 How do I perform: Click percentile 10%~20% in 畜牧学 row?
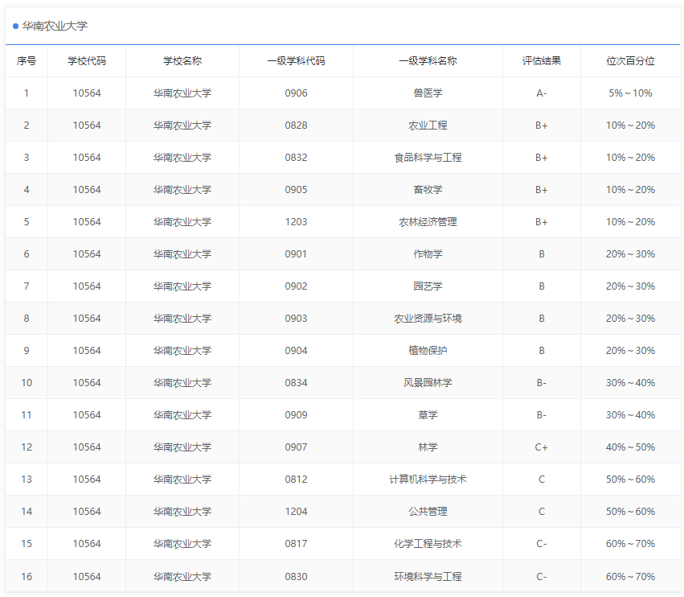pyautogui.click(x=630, y=190)
